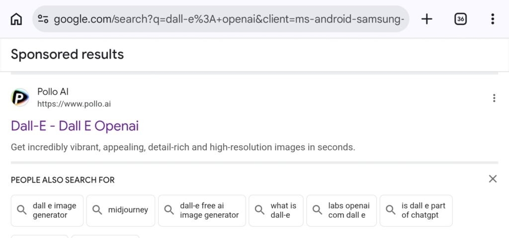Tap the what is dall-e suggestion
Viewport: 509px width, 238px height.
click(x=276, y=210)
